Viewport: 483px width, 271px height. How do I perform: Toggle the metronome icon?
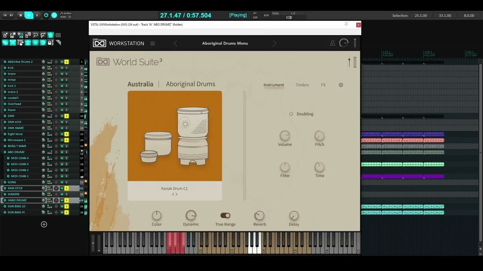[51, 35]
